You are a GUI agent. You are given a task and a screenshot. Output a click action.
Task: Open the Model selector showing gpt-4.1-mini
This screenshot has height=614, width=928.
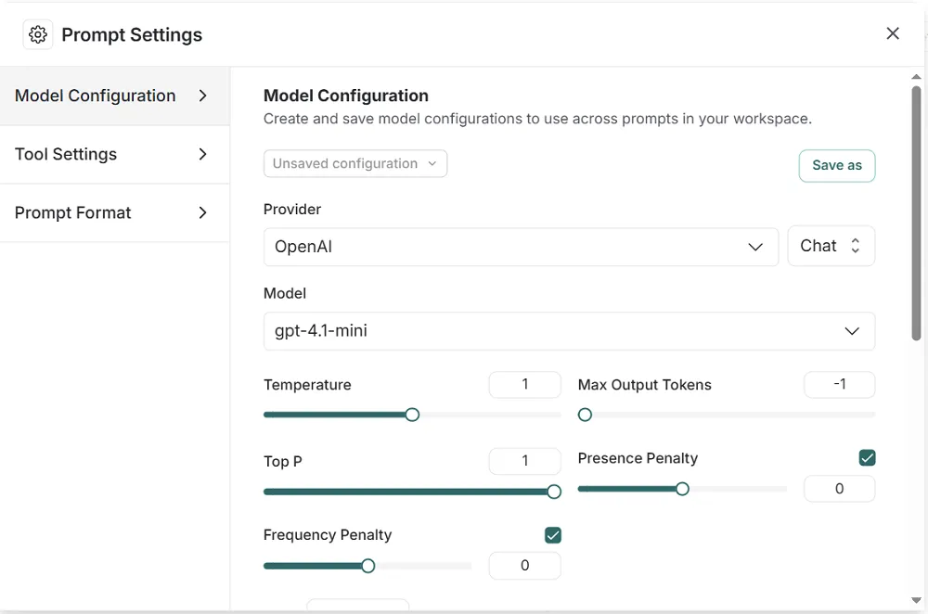click(x=569, y=331)
